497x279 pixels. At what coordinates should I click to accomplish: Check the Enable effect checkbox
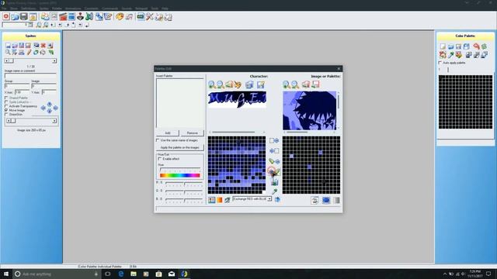[160, 159]
